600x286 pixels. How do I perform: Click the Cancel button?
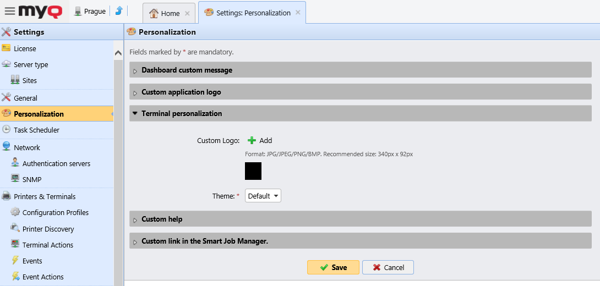(x=388, y=267)
